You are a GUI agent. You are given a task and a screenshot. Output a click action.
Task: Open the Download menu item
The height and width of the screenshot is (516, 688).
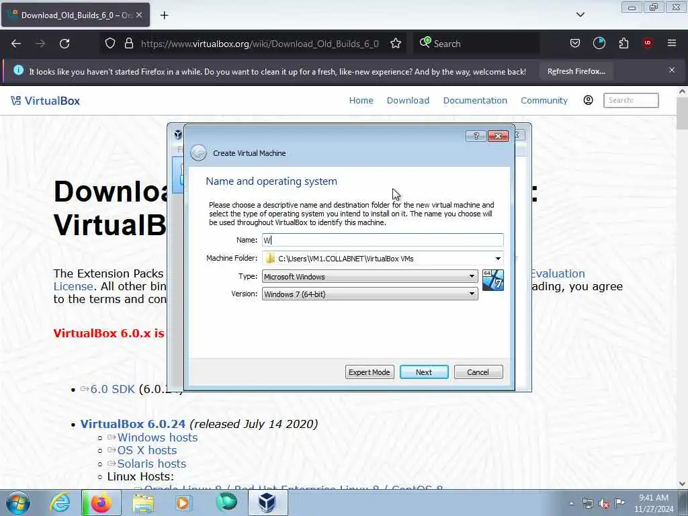(x=408, y=101)
